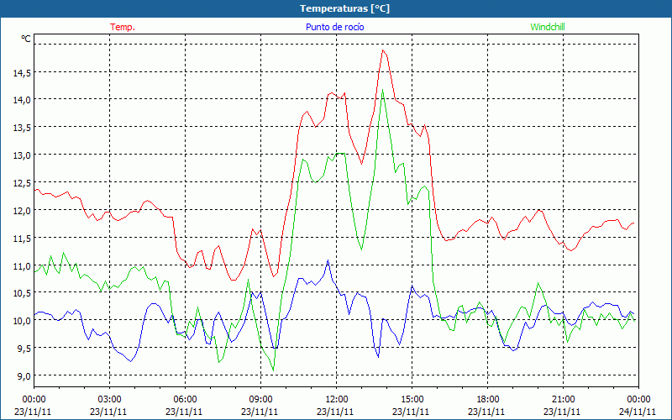The width and height of the screenshot is (672, 420).
Task: Click the 06:00 time axis label
Action: point(185,400)
